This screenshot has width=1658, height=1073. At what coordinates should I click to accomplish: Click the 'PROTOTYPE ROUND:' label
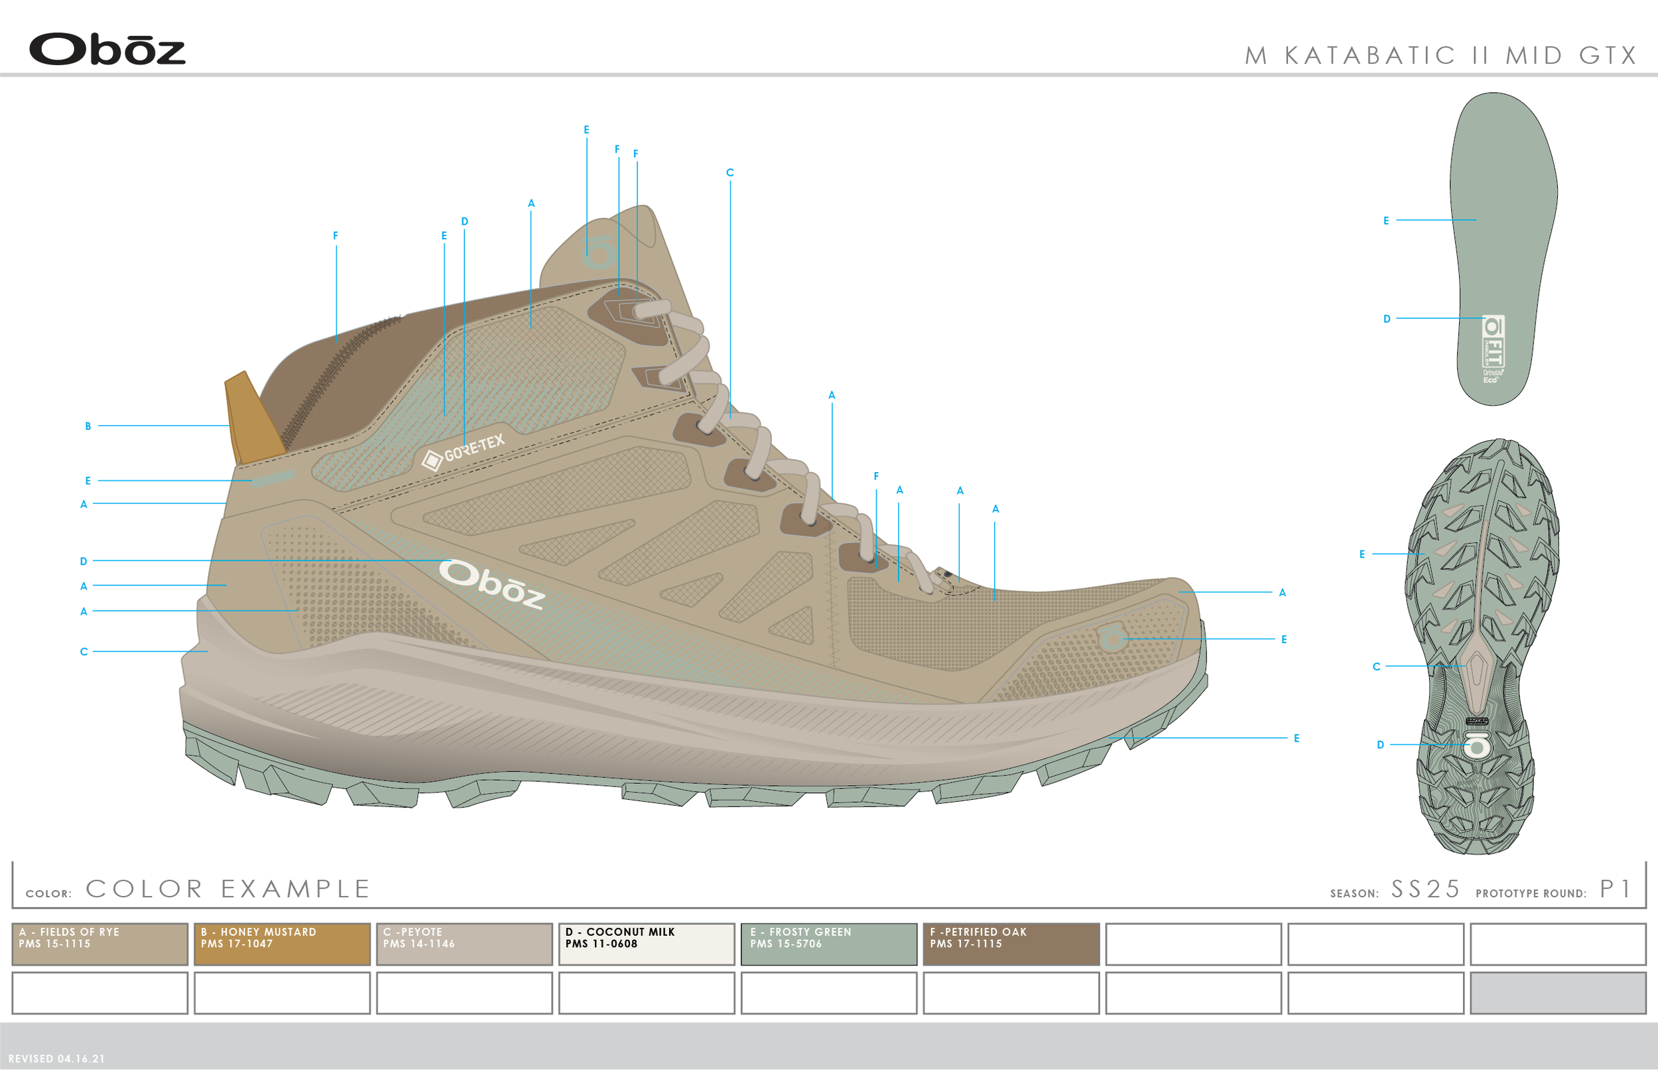coord(1531,895)
